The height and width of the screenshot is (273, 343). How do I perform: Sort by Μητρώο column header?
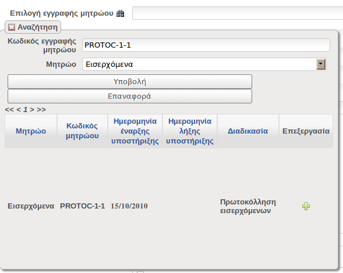31,131
